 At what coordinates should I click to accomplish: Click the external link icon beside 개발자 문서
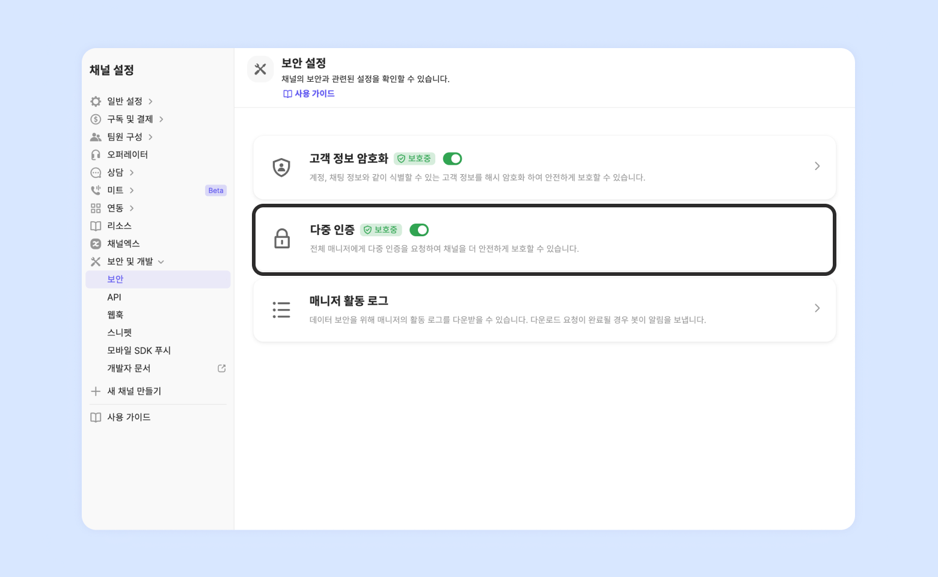(221, 368)
